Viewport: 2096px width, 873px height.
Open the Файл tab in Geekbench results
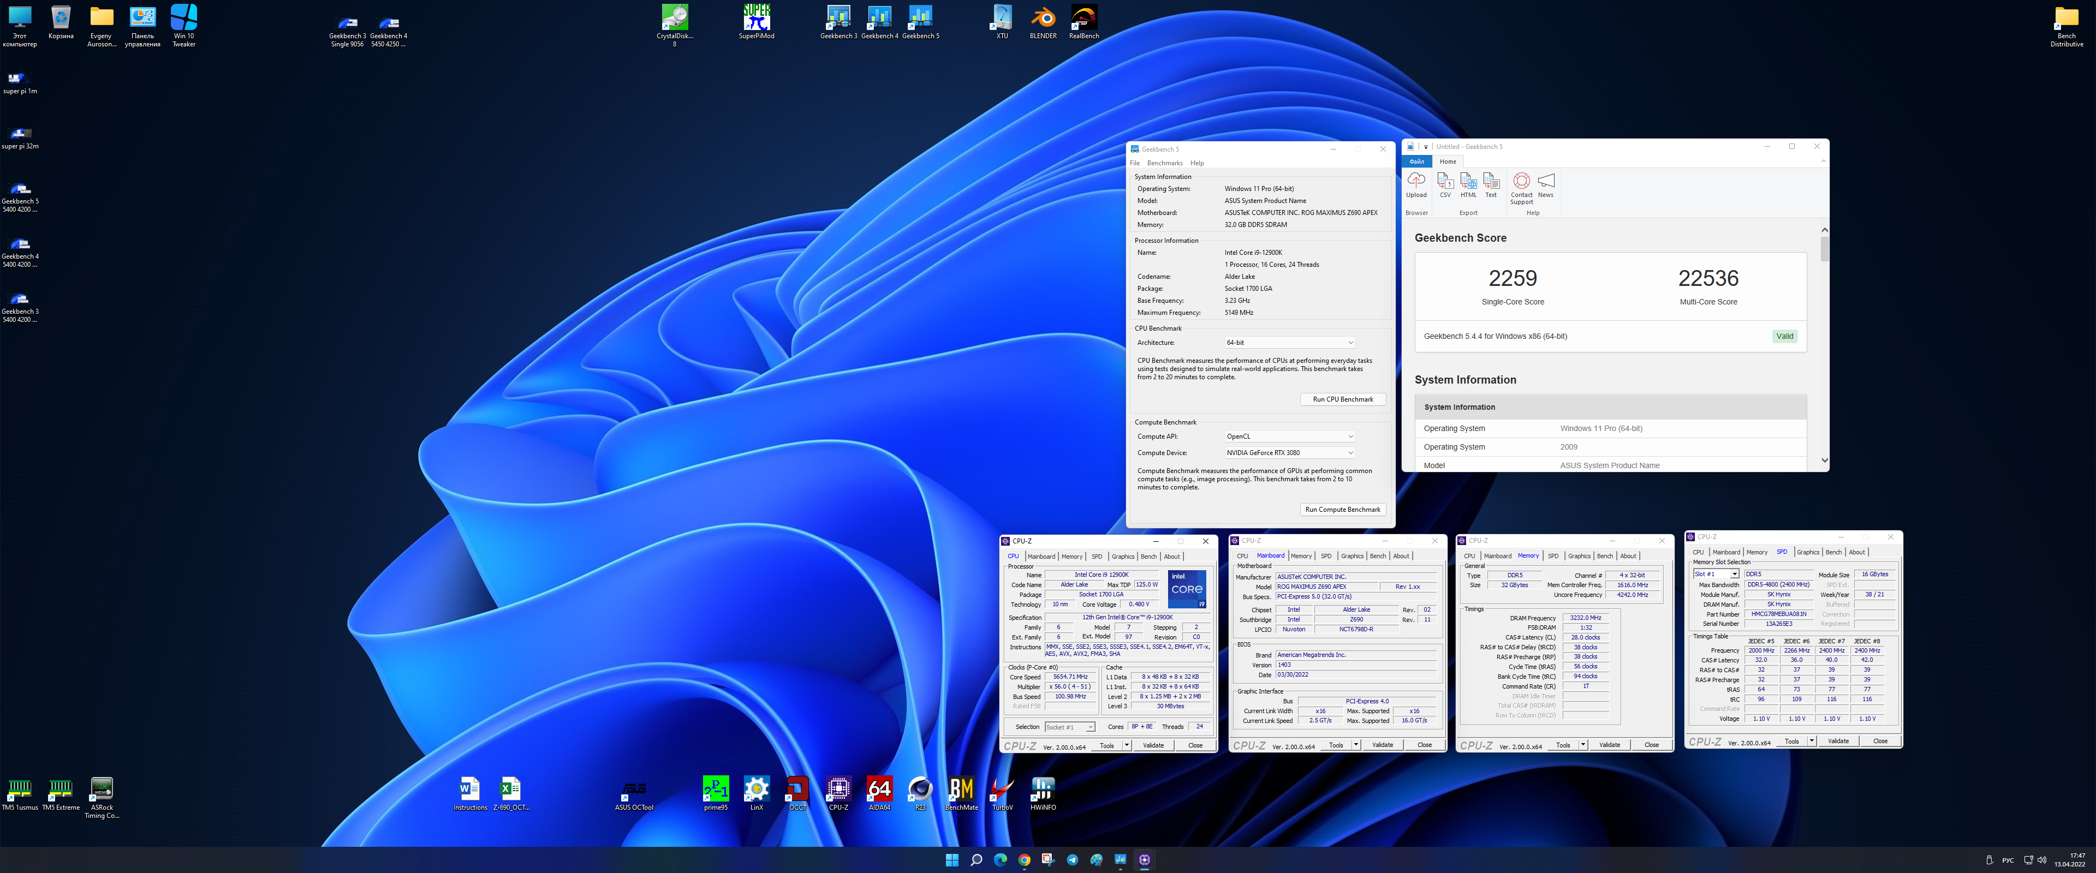1416,161
